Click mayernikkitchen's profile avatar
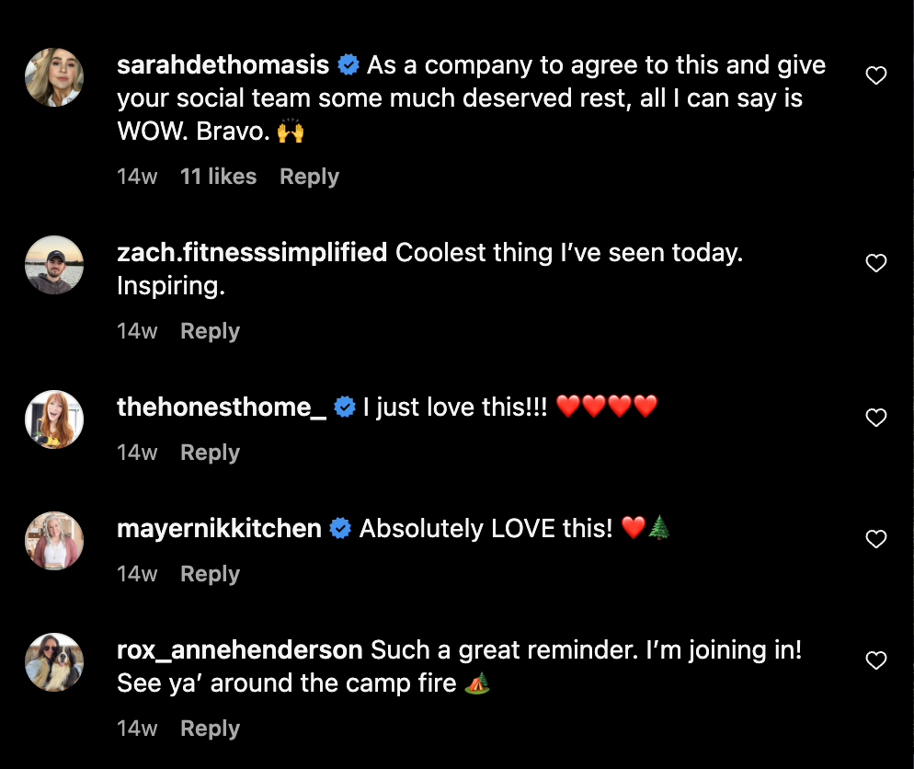Image resolution: width=914 pixels, height=769 pixels. [54, 541]
